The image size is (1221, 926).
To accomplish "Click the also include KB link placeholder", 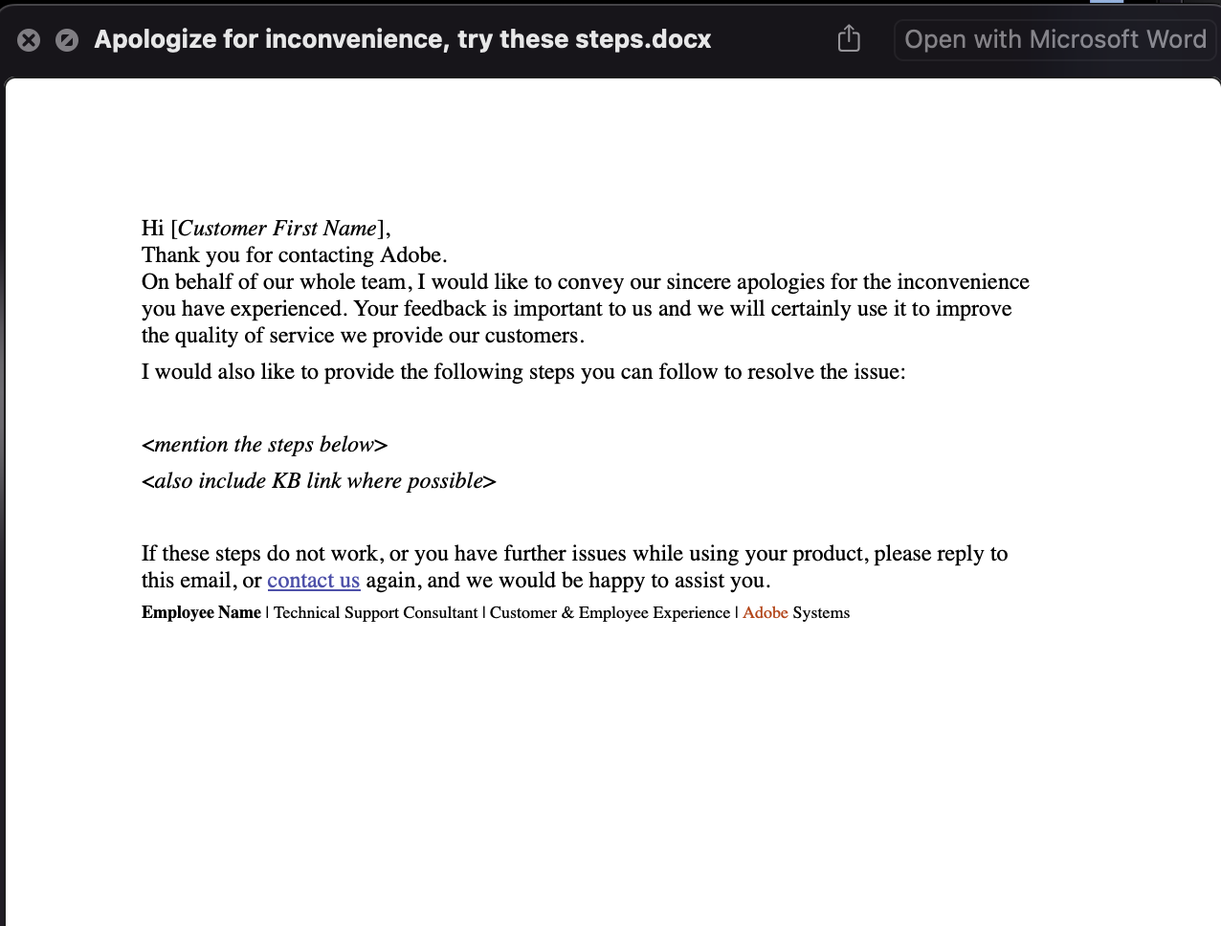I will click(x=319, y=480).
